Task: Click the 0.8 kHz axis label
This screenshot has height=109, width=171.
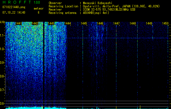Action: [2, 76]
